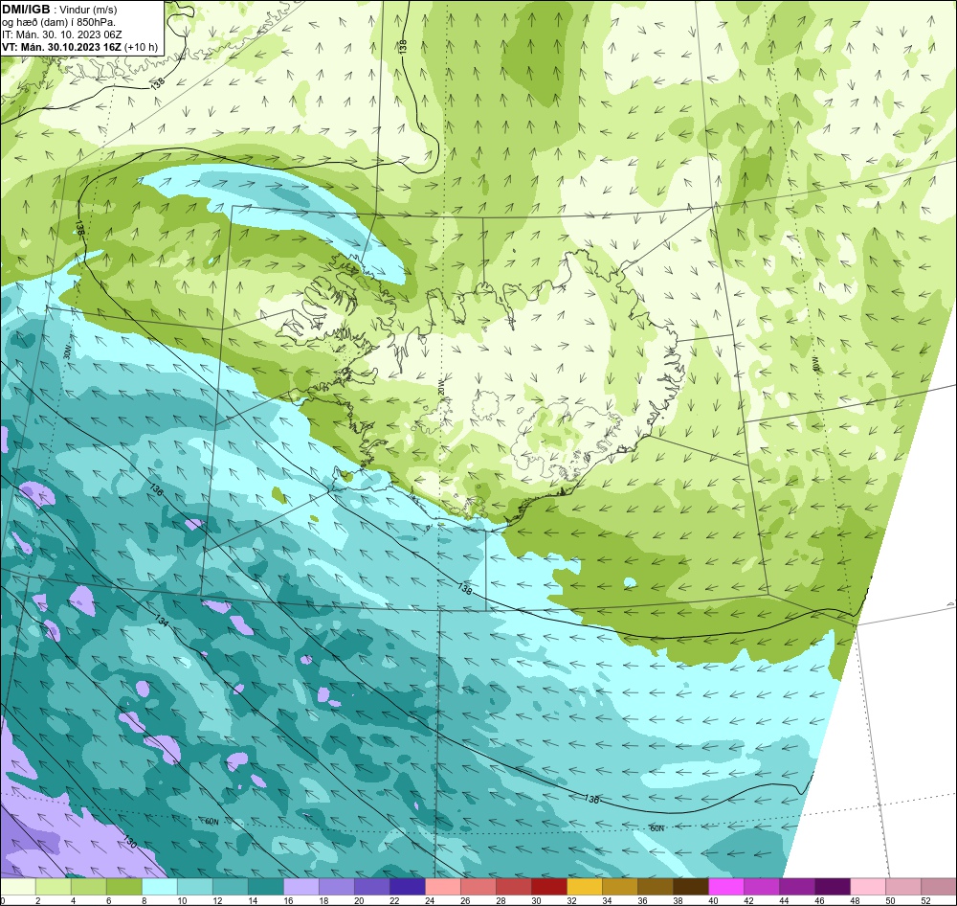Click the '20W' longitude label

pos(440,387)
